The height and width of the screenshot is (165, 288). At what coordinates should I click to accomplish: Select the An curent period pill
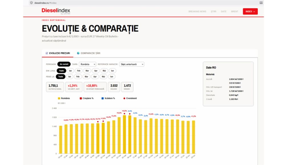tap(64, 64)
